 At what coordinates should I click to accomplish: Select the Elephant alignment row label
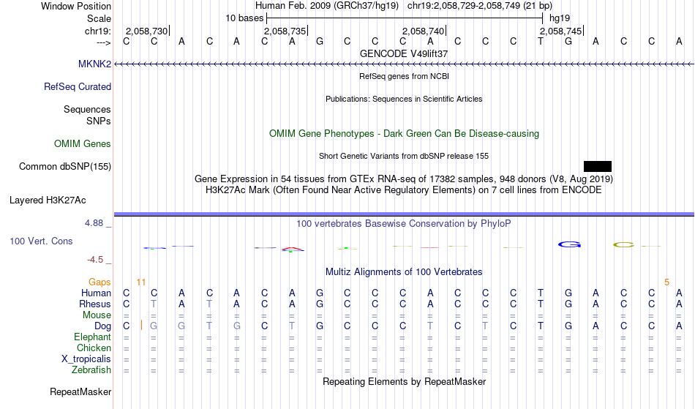click(x=93, y=337)
